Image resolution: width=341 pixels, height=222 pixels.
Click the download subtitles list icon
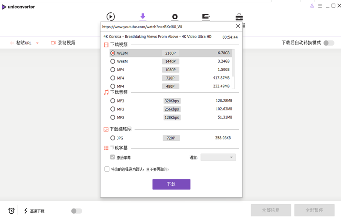(106, 148)
